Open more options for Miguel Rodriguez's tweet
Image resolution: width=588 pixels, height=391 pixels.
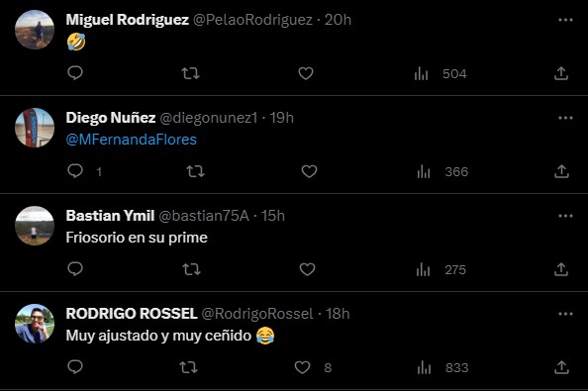click(x=565, y=20)
